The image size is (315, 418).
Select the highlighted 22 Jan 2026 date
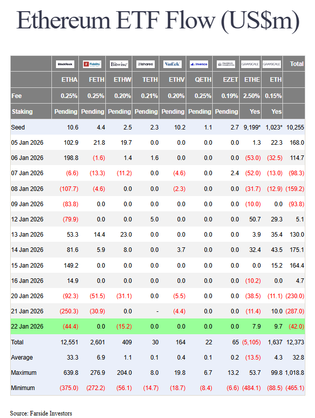(x=28, y=327)
